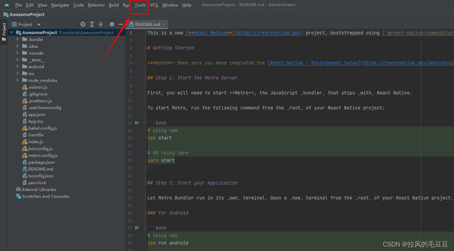Click the markdown icon on the README.md tab
Screen dimensions: 454x251
131,24
